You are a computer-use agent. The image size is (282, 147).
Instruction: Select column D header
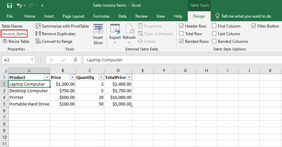click(118, 71)
